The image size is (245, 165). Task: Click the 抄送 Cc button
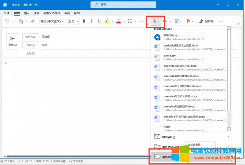click(x=31, y=45)
